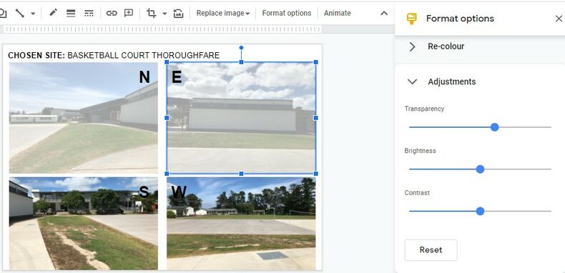Collapse the Adjustments section
This screenshot has height=273, width=565.
pos(412,81)
